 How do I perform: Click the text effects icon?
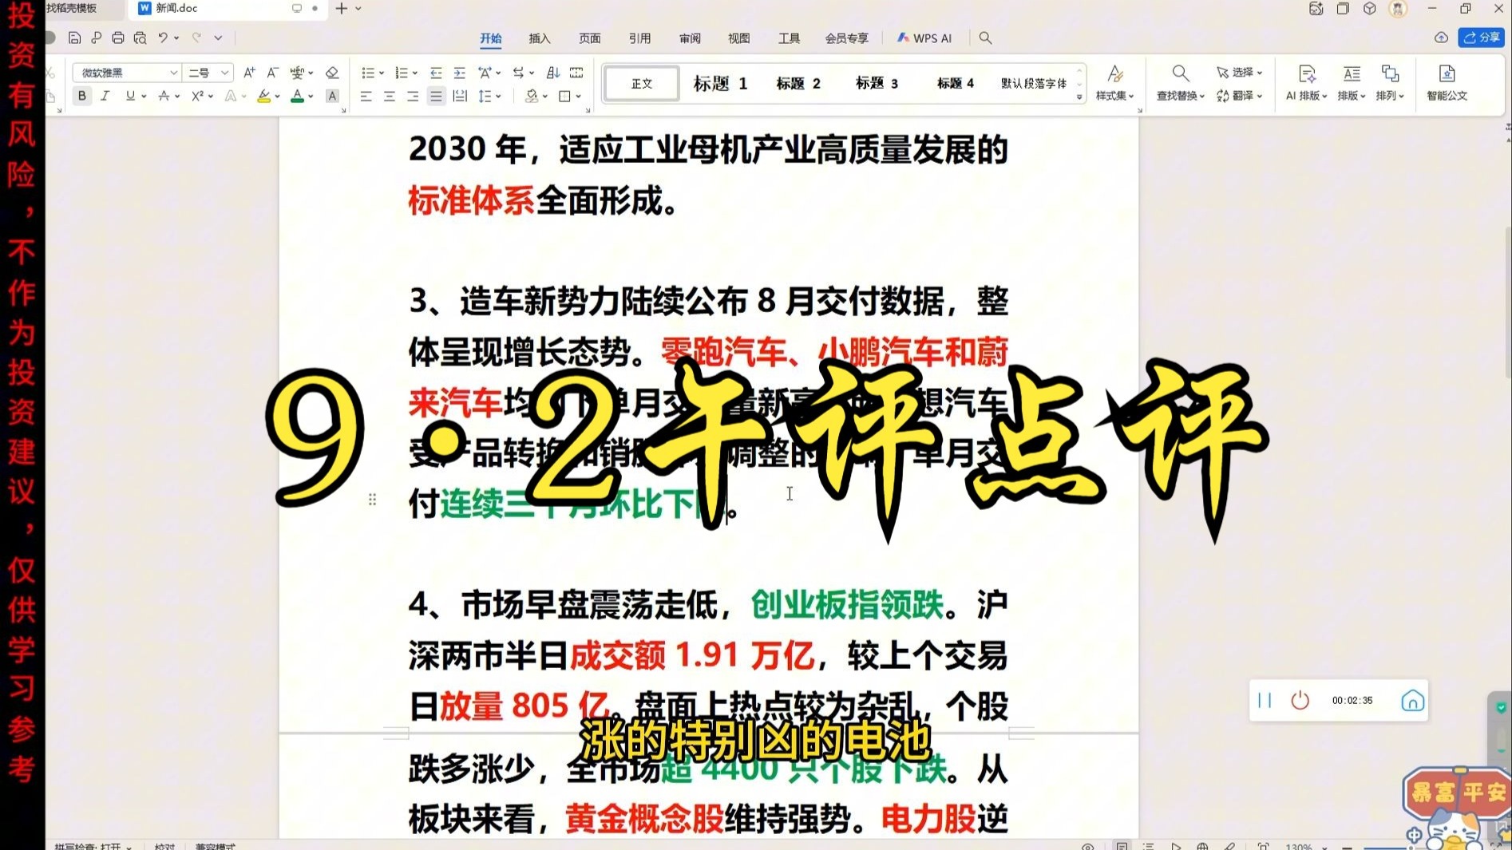(231, 96)
